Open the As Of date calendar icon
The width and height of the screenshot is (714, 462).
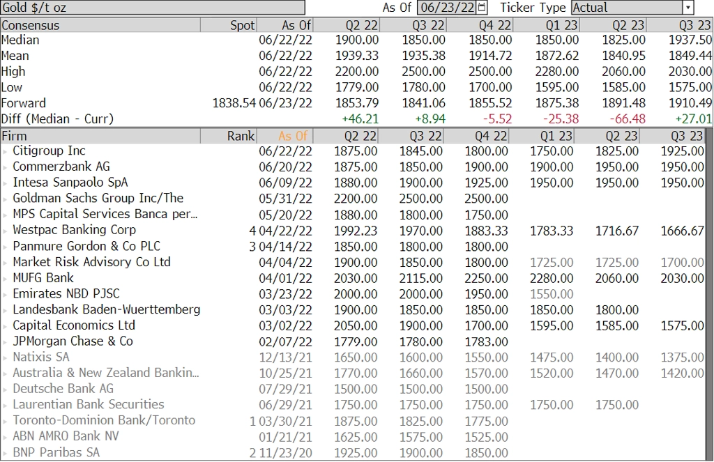click(x=483, y=7)
